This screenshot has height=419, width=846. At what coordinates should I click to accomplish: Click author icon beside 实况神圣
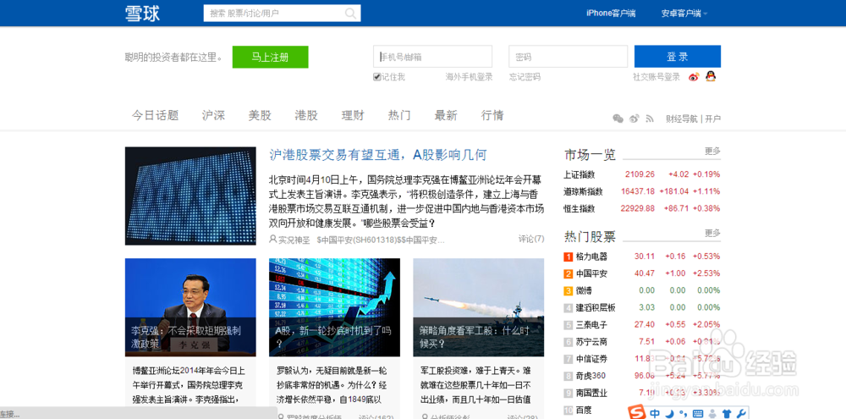pyautogui.click(x=273, y=239)
